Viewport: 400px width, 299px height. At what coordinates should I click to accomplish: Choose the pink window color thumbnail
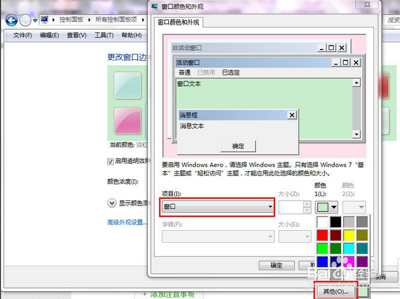(127, 121)
